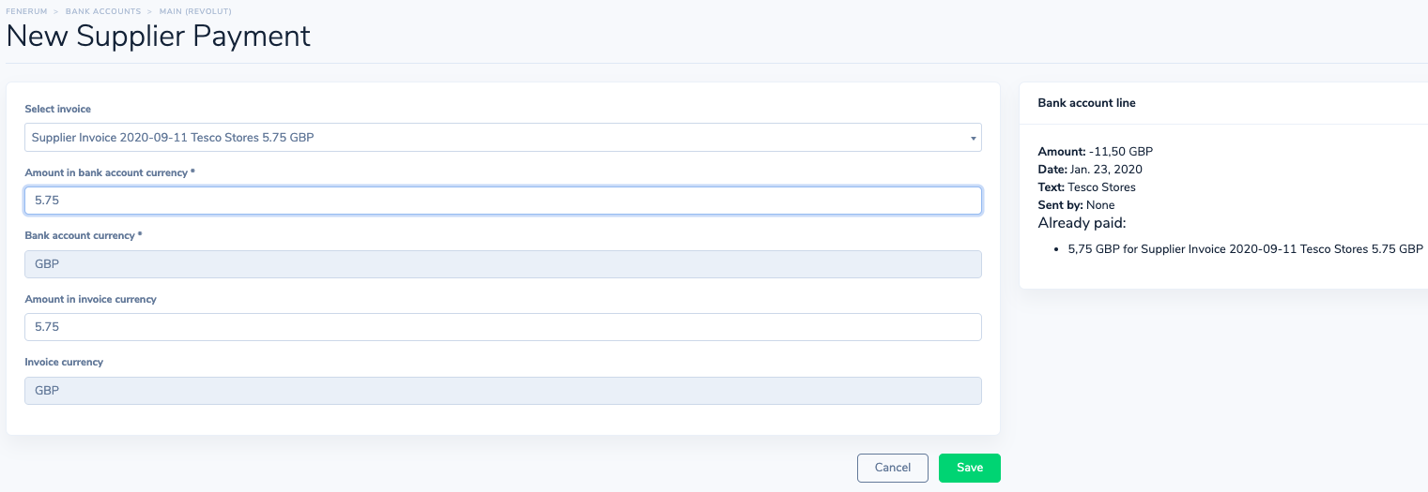Click the Date Jan. 23, 2020 line
The width and height of the screenshot is (1428, 492).
click(x=1090, y=170)
